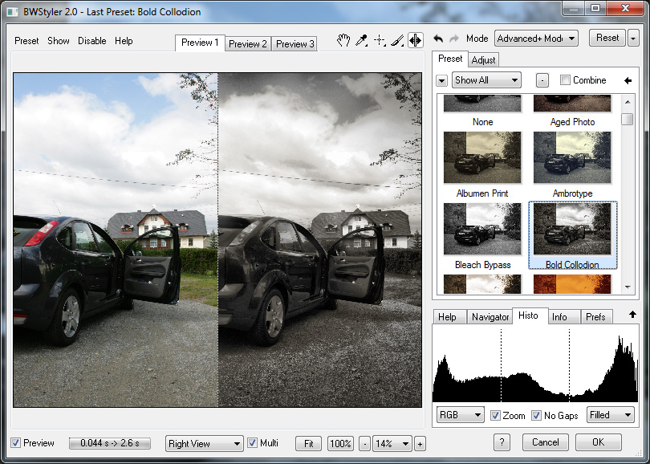Toggle the Combine checkbox

[x=565, y=80]
